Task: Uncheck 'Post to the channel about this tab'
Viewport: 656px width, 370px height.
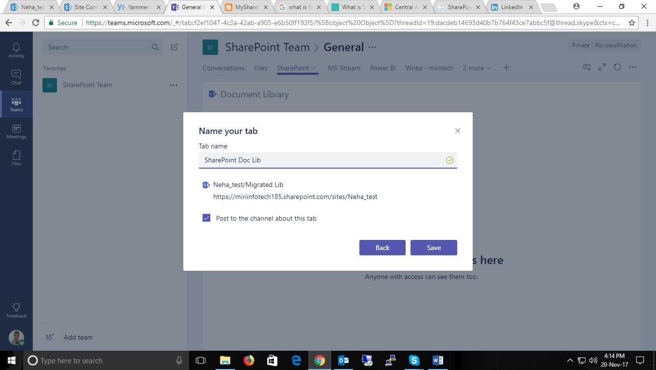Action: [206, 218]
